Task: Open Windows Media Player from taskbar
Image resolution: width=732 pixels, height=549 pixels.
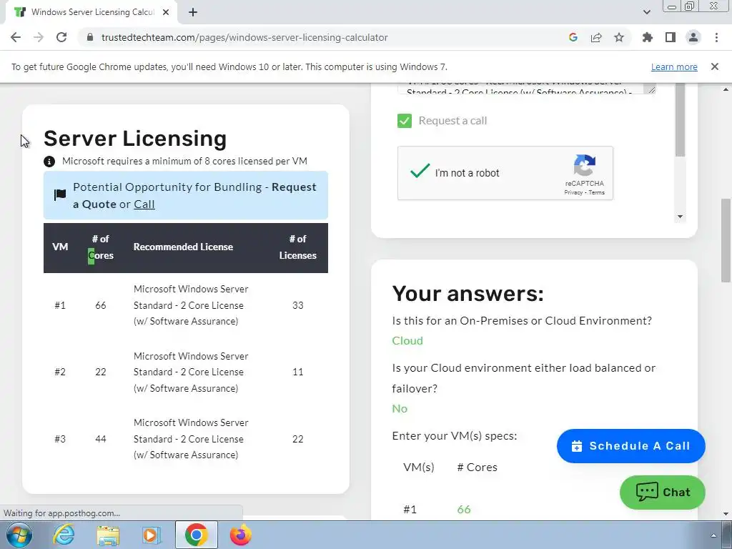Action: (152, 535)
